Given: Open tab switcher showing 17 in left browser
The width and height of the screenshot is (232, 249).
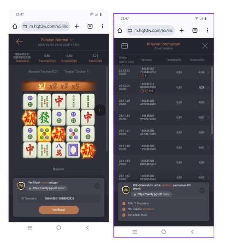Looking at the screenshot, I should pyautogui.click(x=90, y=26).
